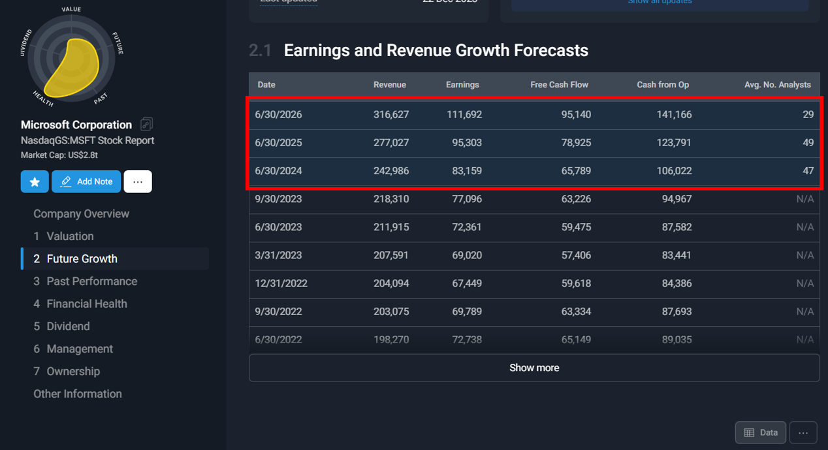Expand table with Show more
828x450 pixels.
click(533, 368)
